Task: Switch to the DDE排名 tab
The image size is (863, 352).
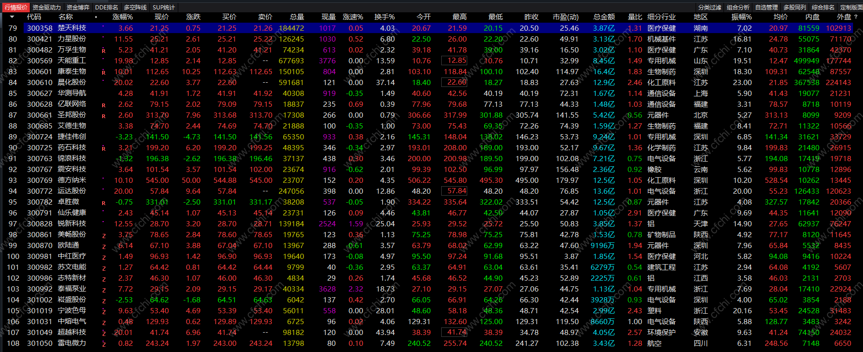Action: click(x=106, y=8)
